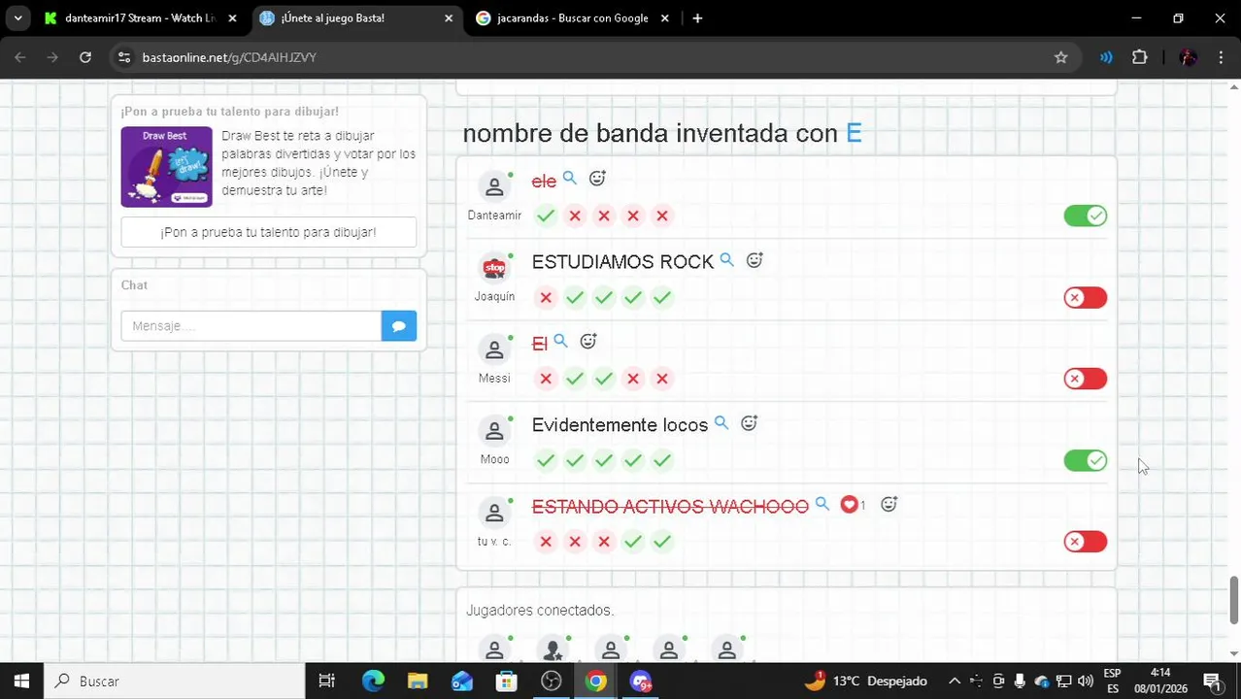Open the notifications center icon

tap(1212, 682)
